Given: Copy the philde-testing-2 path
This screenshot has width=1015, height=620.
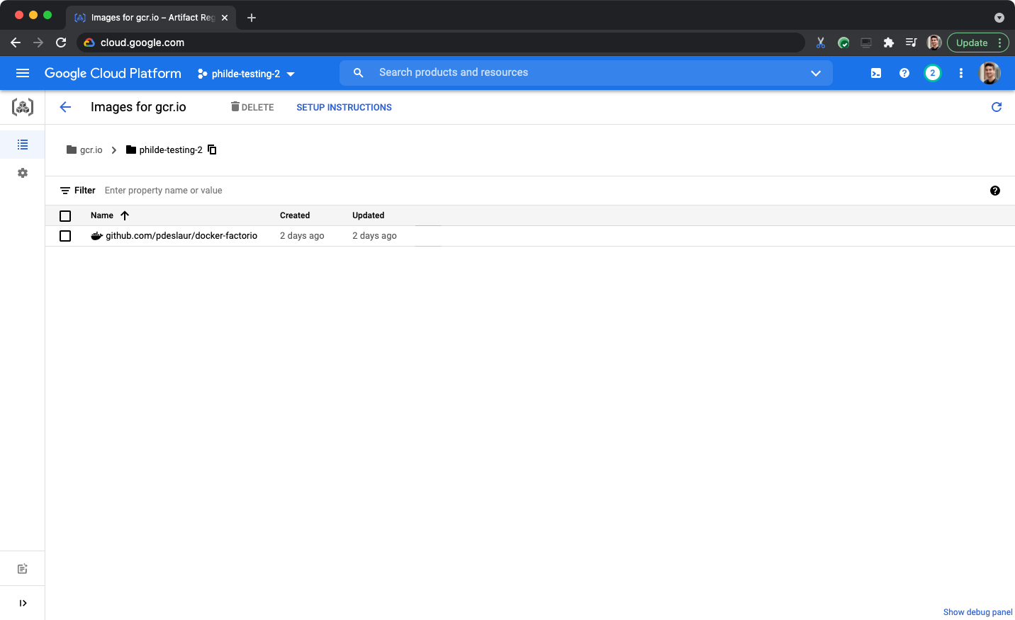Looking at the screenshot, I should point(212,150).
